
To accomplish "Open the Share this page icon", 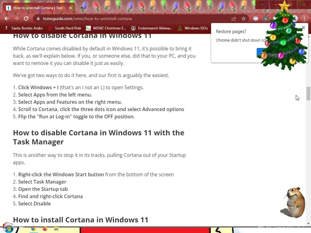I will coord(234,19).
